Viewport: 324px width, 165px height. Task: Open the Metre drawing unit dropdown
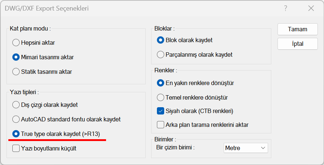pyautogui.click(x=246, y=148)
